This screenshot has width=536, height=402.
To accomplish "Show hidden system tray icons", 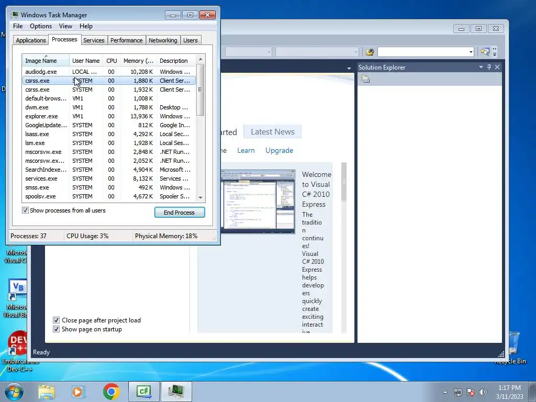I will 445,392.
